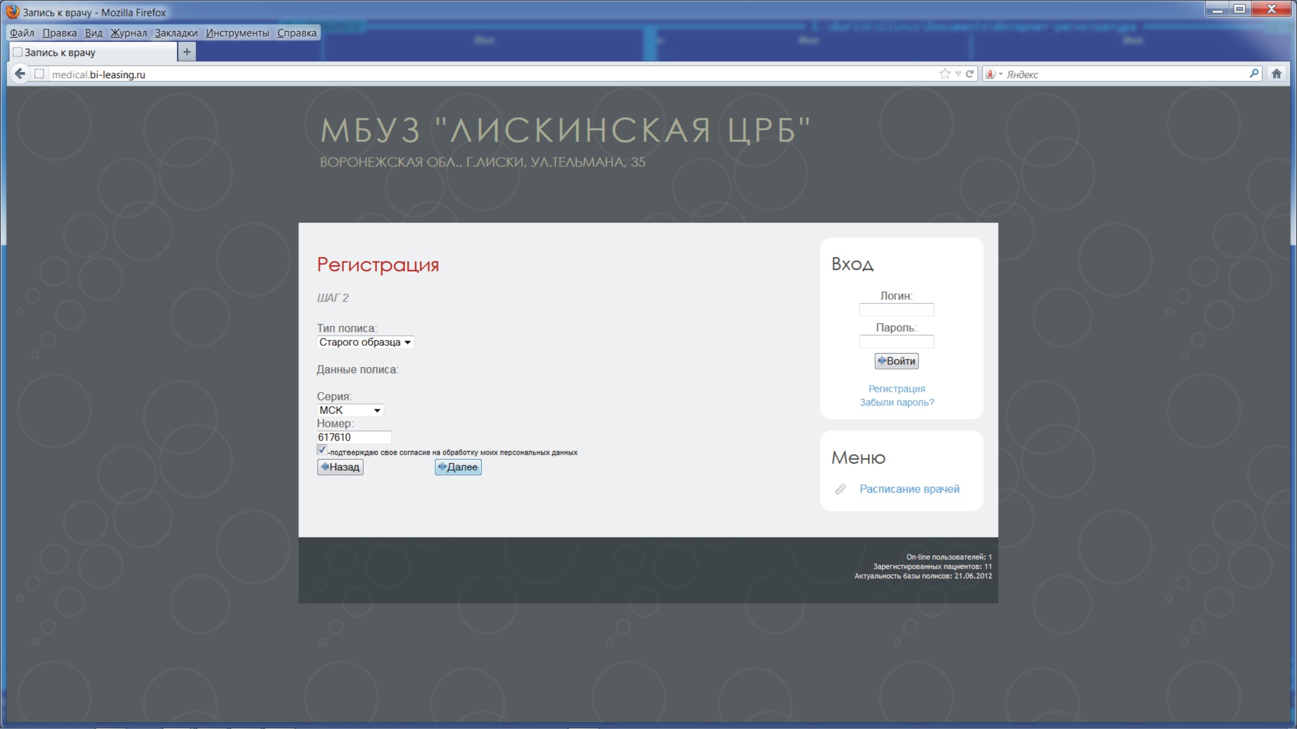Open the Вид menu
1297x729 pixels.
click(x=94, y=33)
